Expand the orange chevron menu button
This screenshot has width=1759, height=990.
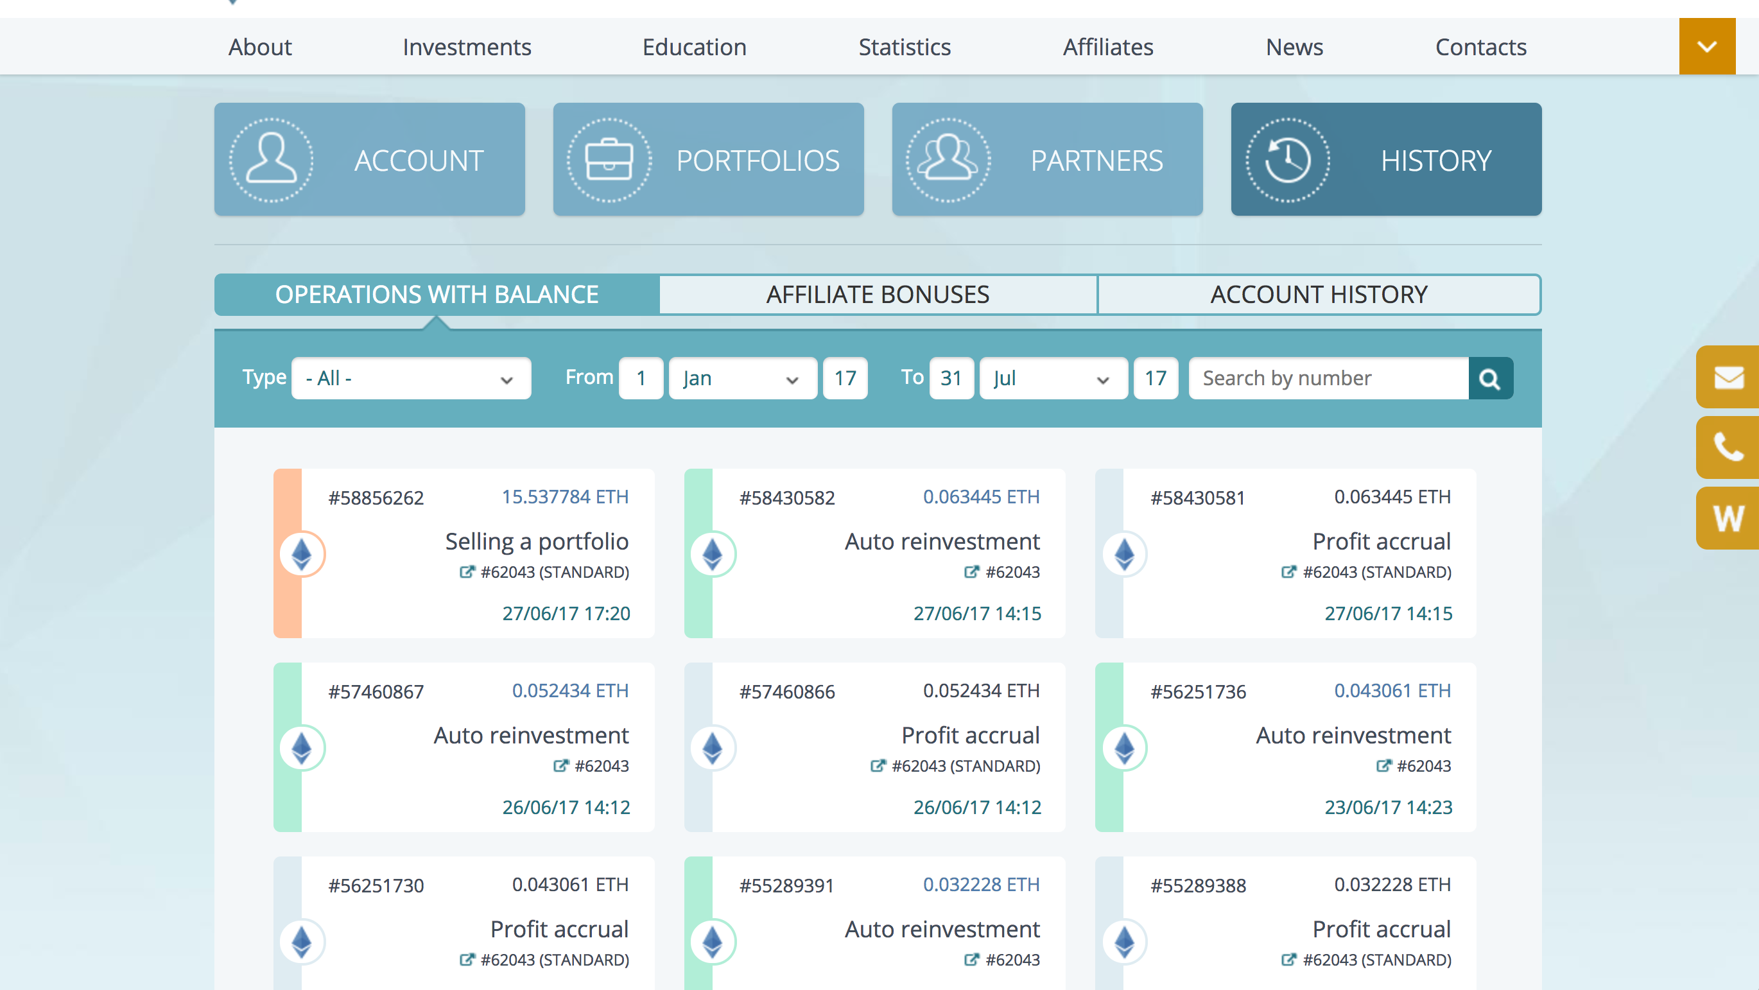[x=1707, y=46]
